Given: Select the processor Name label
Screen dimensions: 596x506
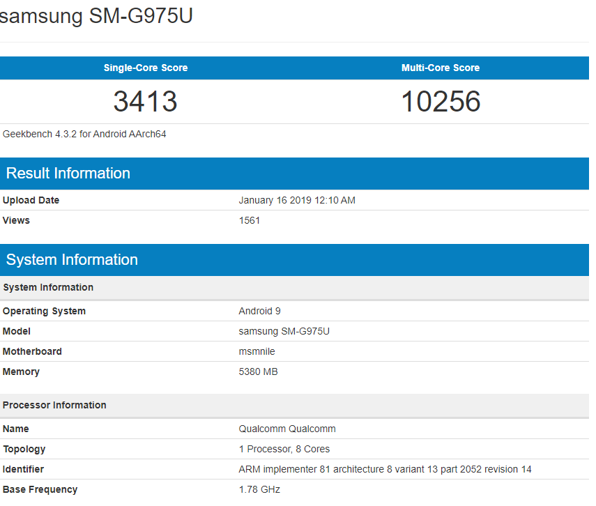Looking at the screenshot, I should pos(15,429).
